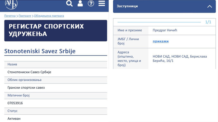Click прикажи link to show JМБГ

[161, 41]
